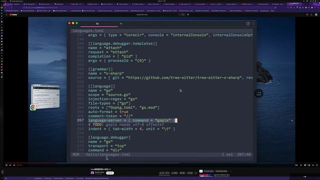320x180 pixels.
Task: Click the "[[language]]" heading line
Action: coord(101,86)
